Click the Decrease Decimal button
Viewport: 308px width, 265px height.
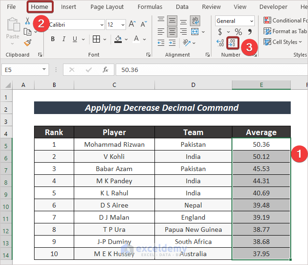click(x=233, y=43)
